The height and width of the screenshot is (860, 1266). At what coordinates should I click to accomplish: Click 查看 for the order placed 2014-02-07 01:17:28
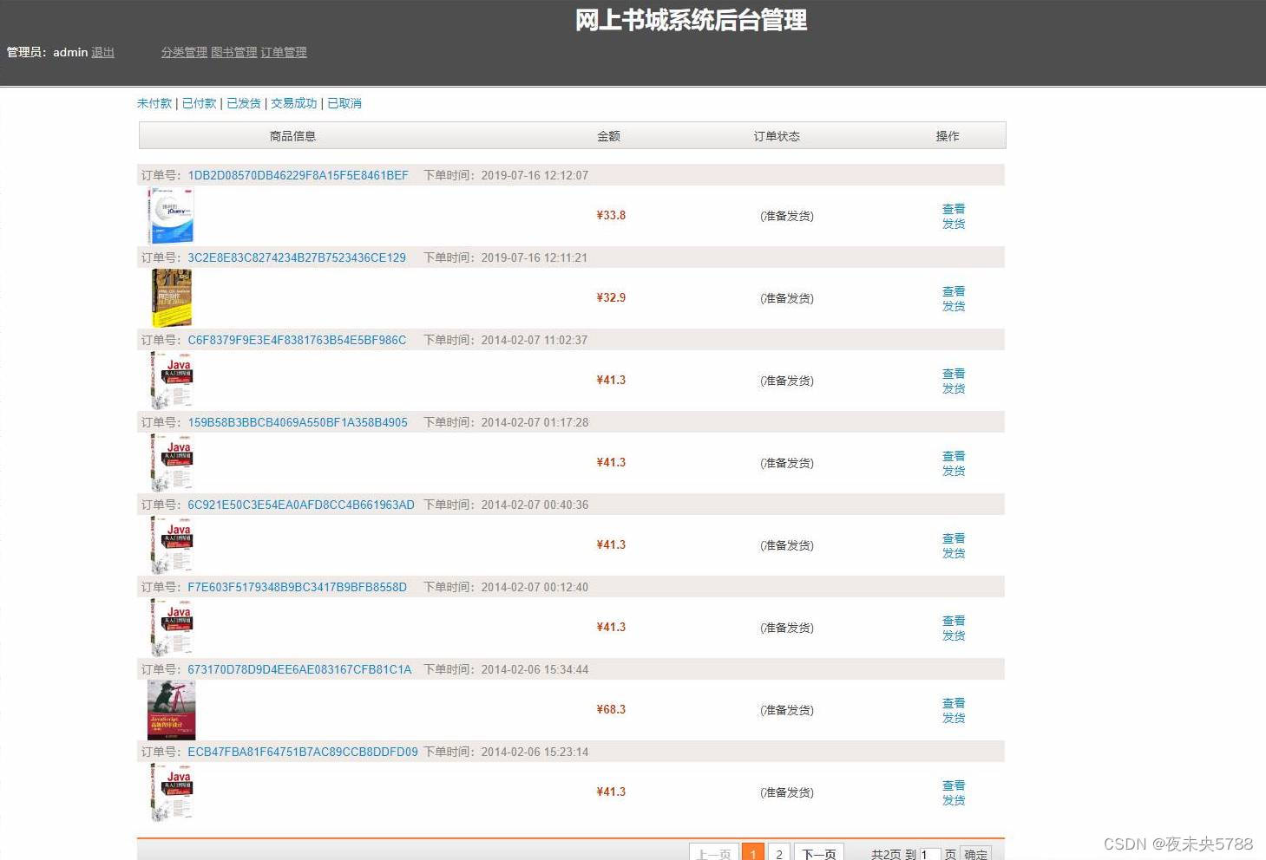pyautogui.click(x=954, y=456)
